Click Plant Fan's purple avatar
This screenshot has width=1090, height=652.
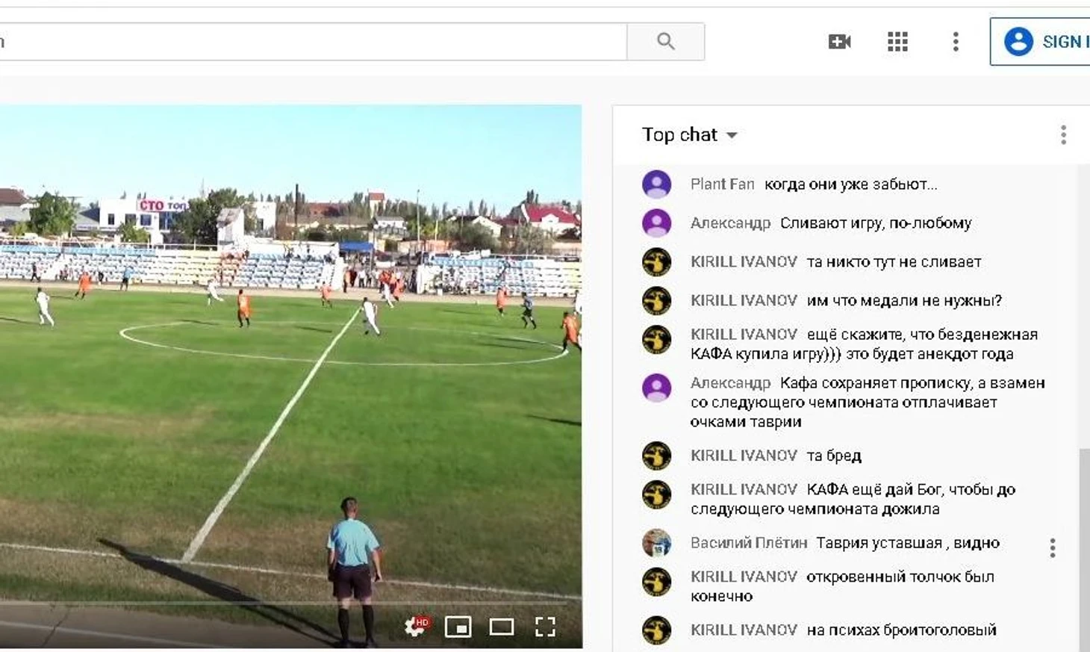tap(657, 184)
